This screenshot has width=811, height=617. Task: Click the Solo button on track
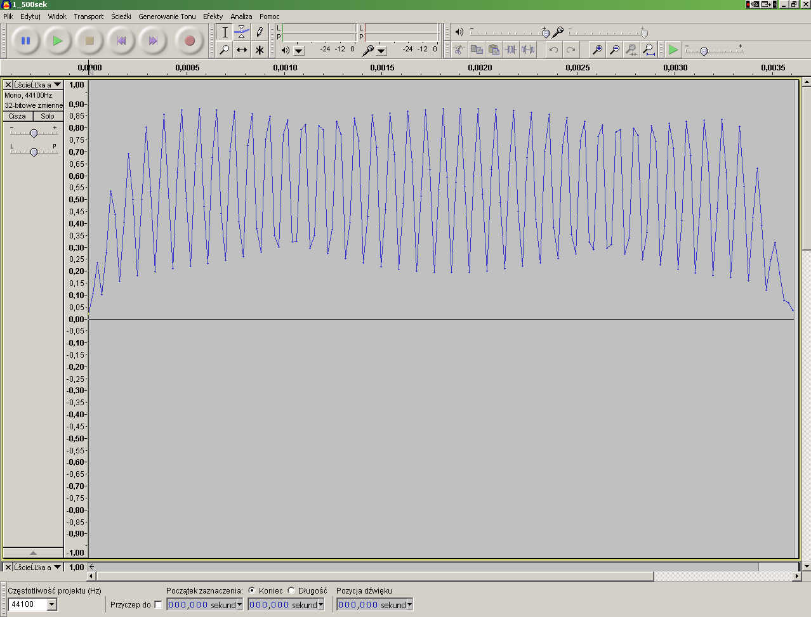48,116
